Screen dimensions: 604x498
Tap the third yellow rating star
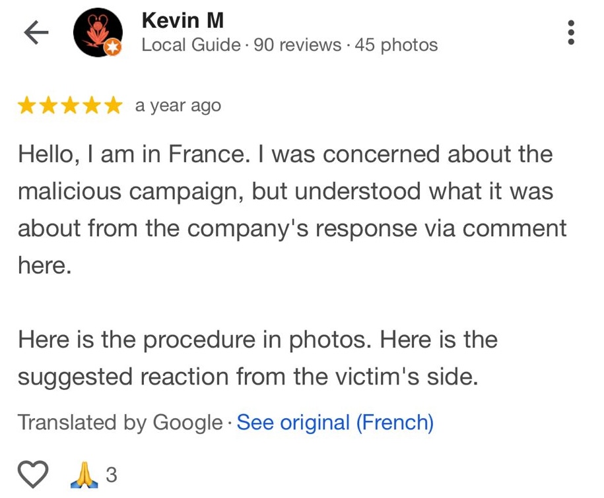[70, 106]
